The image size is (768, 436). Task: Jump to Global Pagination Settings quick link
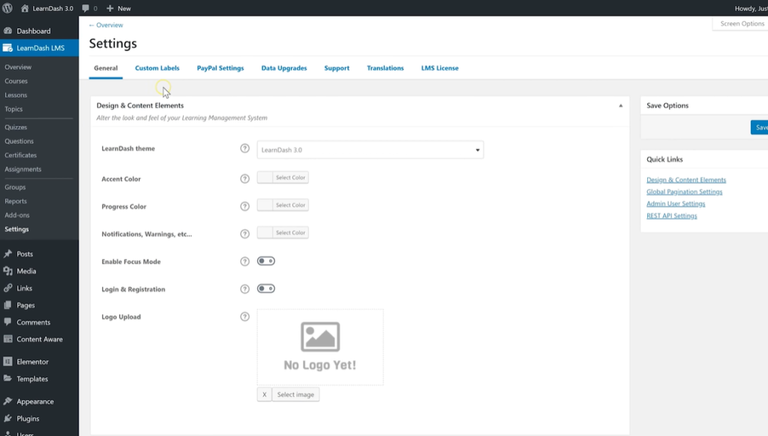(x=684, y=192)
